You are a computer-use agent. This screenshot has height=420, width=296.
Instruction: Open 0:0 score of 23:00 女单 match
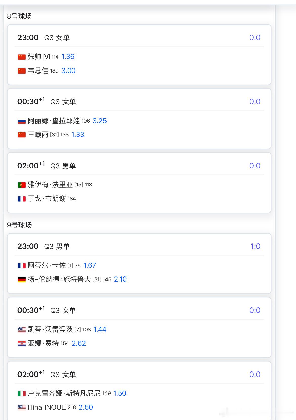(x=255, y=38)
